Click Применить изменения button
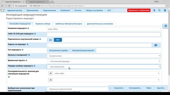Screen dimensions: 170x95 139,10
